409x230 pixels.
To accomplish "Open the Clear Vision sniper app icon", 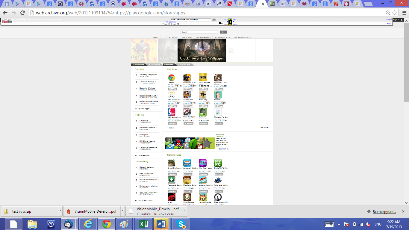I will (x=218, y=197).
